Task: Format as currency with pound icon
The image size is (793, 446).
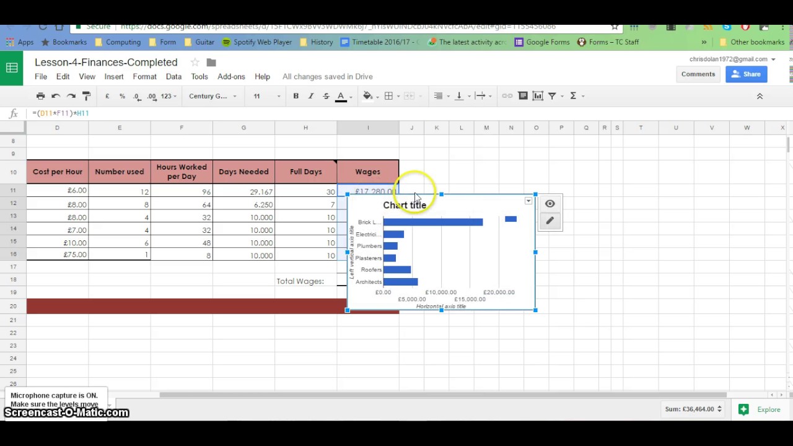Action: (x=107, y=96)
